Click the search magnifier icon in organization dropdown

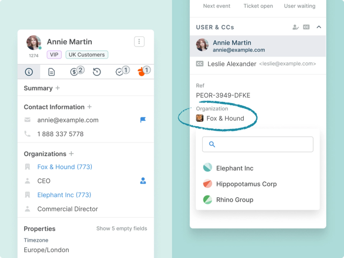[x=212, y=144]
